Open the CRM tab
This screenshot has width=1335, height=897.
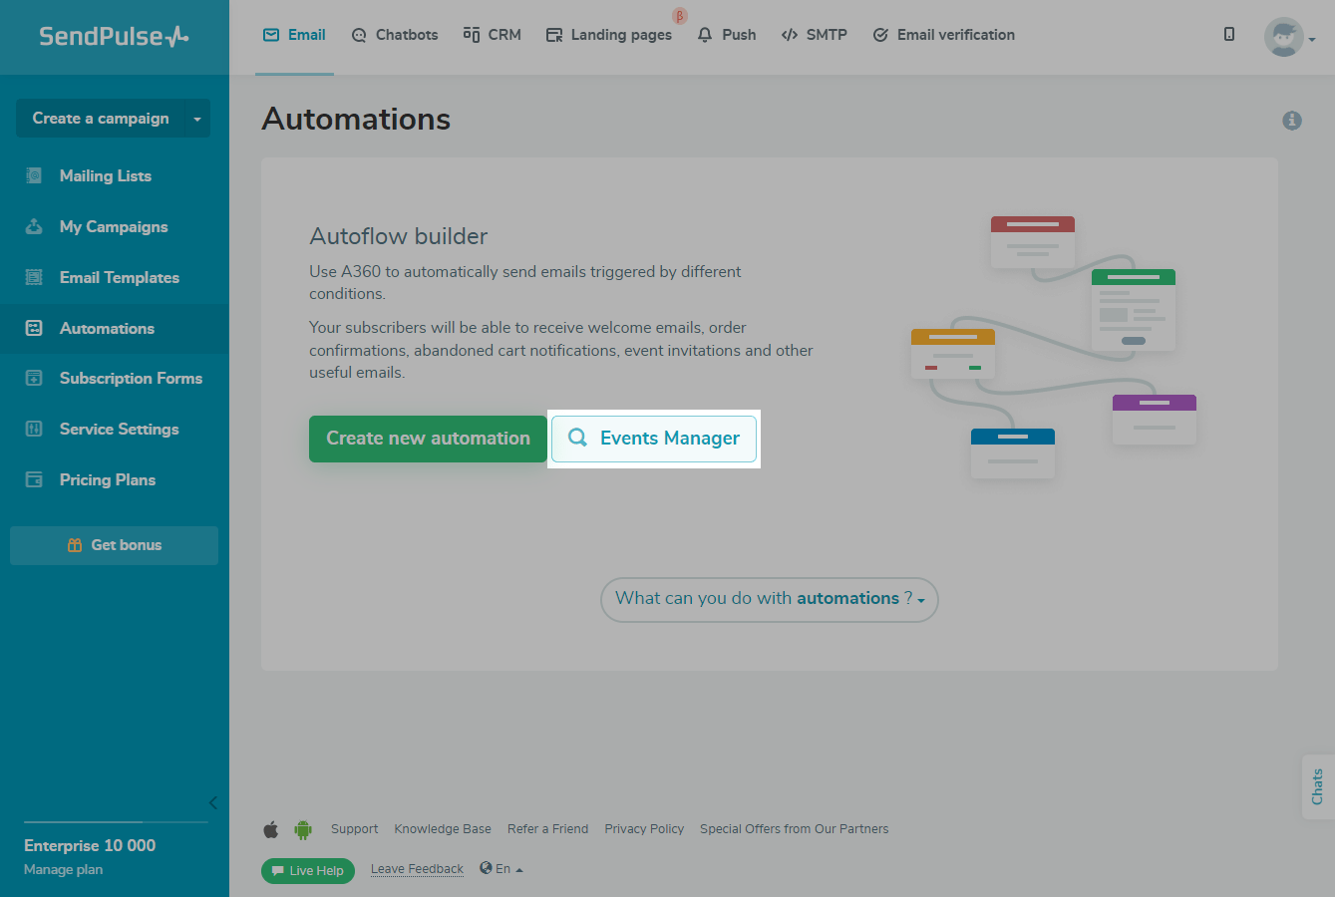[x=493, y=35]
